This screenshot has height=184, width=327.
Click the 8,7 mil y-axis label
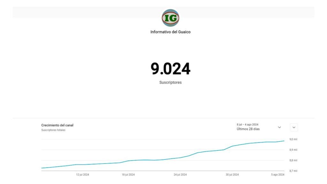coord(293,171)
